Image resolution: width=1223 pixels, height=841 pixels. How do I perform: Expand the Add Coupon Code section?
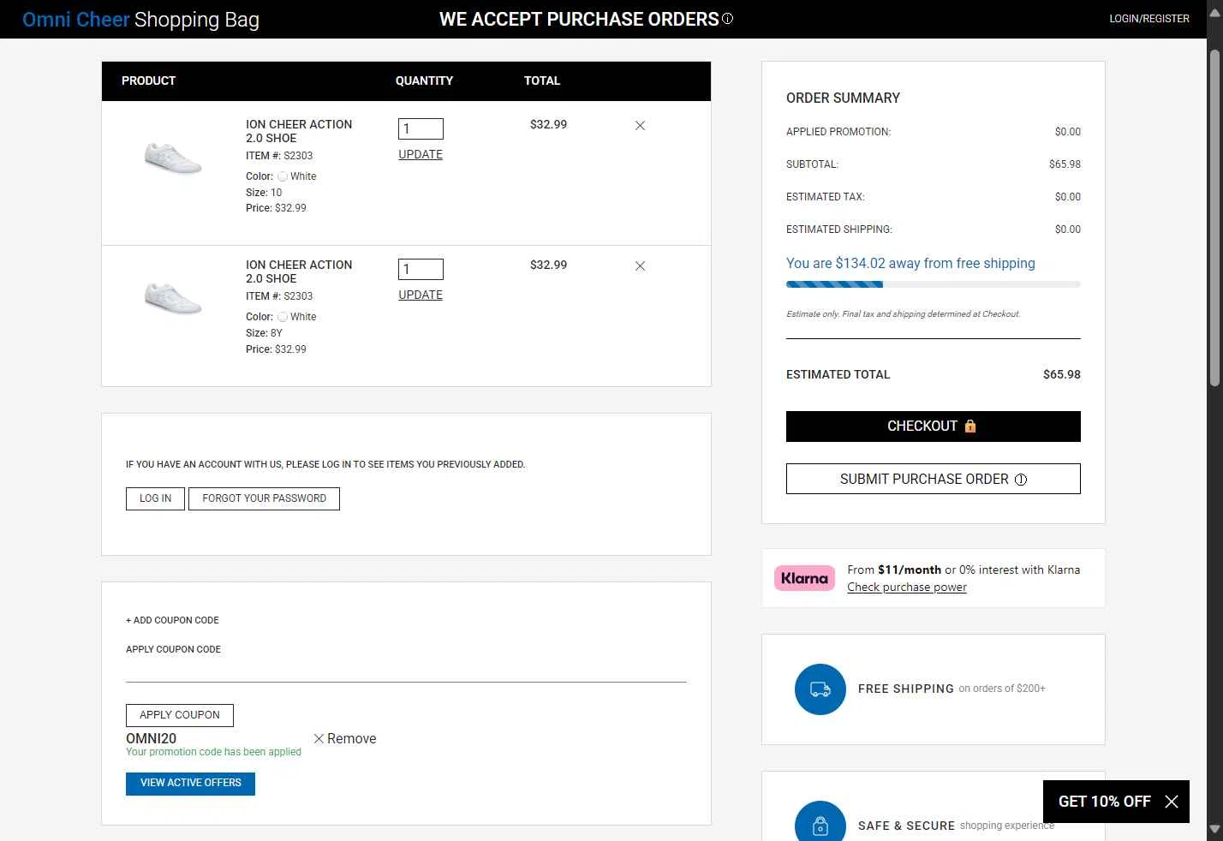pos(172,620)
